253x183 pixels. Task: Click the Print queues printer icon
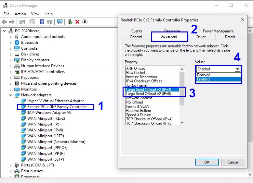click(17, 171)
